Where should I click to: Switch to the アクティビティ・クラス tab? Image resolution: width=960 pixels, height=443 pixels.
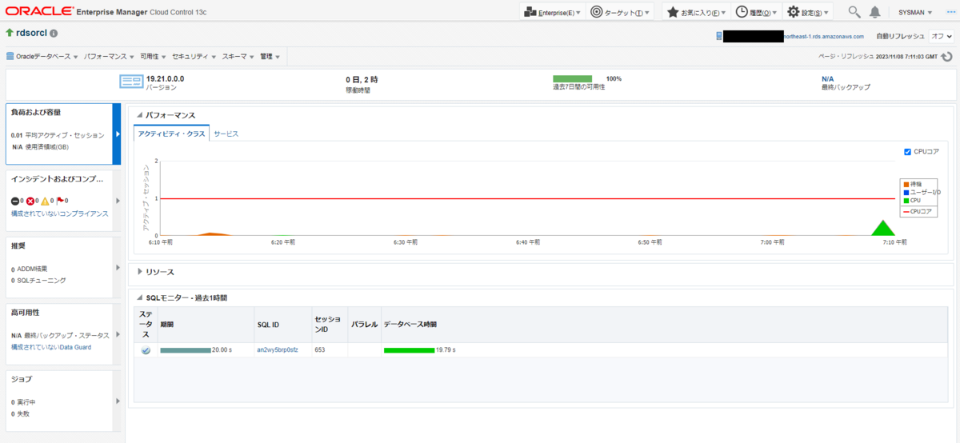click(x=171, y=134)
